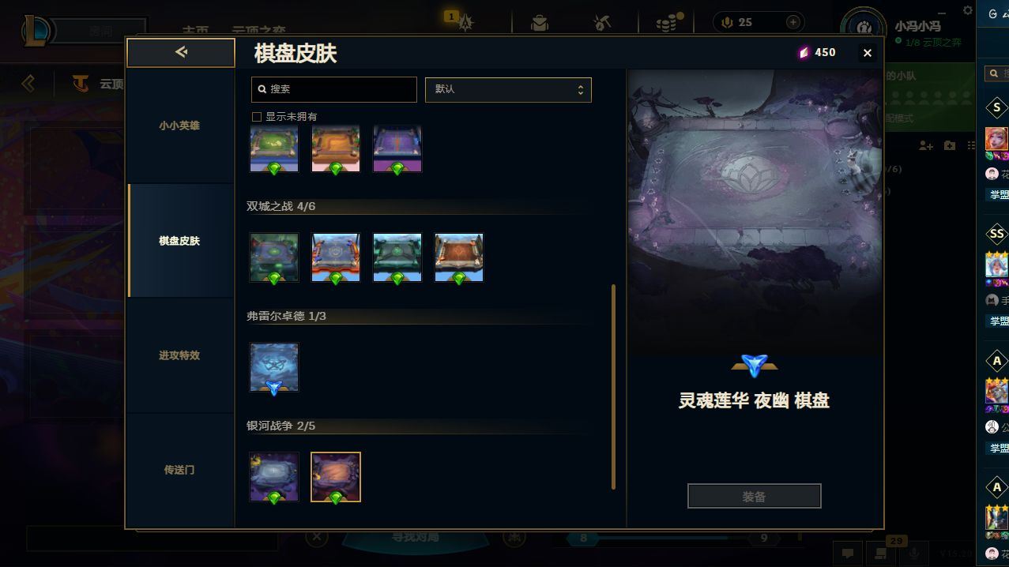Click the League logo icon at top left
Image resolution: width=1009 pixels, height=567 pixels.
[36, 31]
